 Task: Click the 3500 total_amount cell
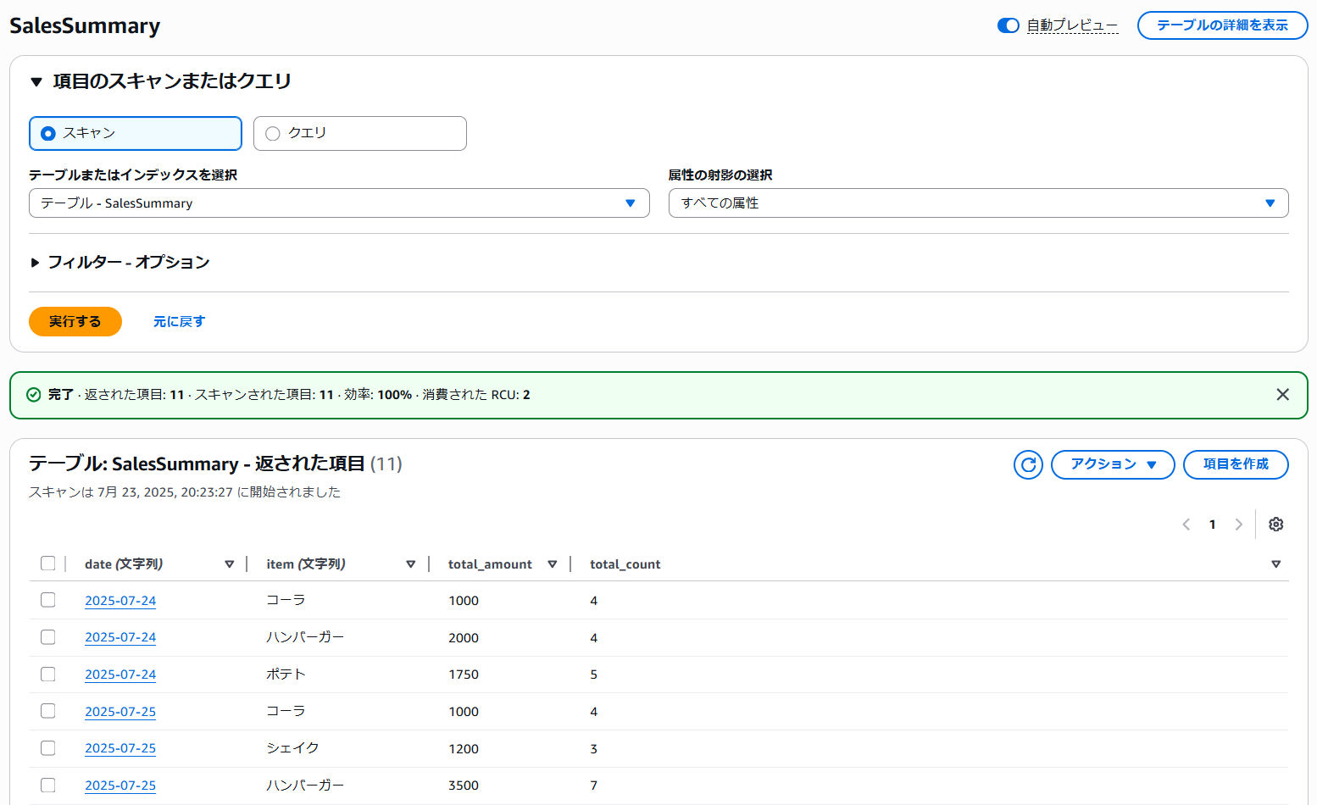tap(464, 786)
